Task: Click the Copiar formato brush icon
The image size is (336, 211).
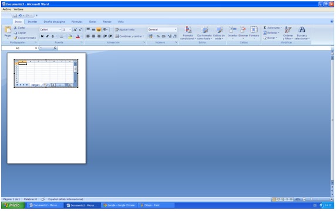Action: click(x=15, y=38)
